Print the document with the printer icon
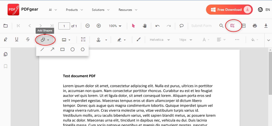Screen dimensions: 272x126 (x=255, y=26)
